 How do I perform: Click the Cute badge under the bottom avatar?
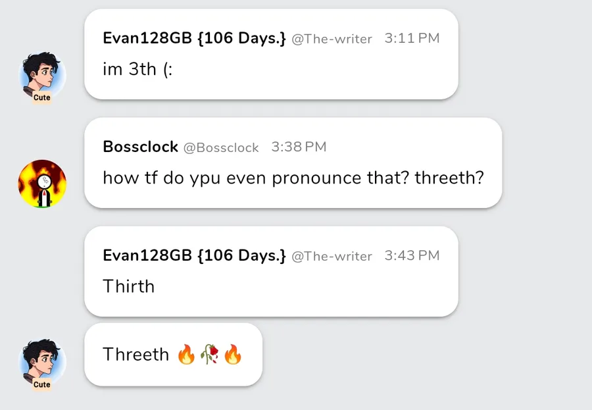42,384
